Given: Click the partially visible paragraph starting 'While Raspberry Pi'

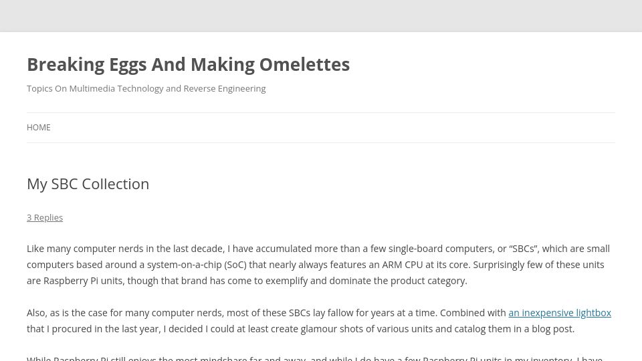Looking at the screenshot, I should tap(314, 358).
